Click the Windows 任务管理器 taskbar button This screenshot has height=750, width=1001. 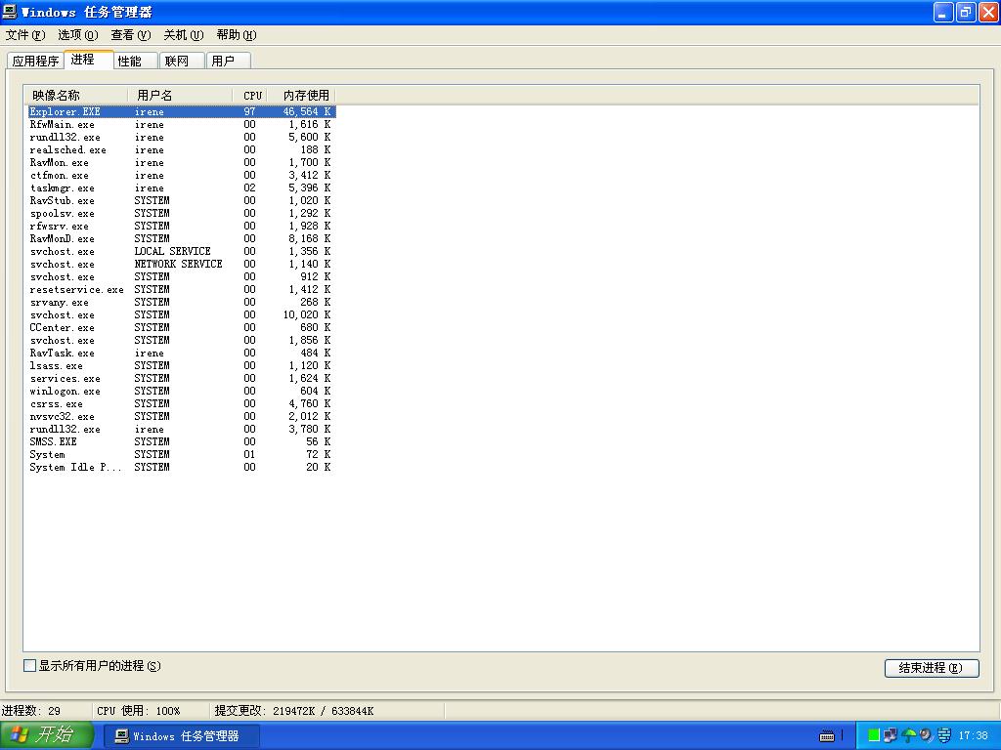point(181,736)
